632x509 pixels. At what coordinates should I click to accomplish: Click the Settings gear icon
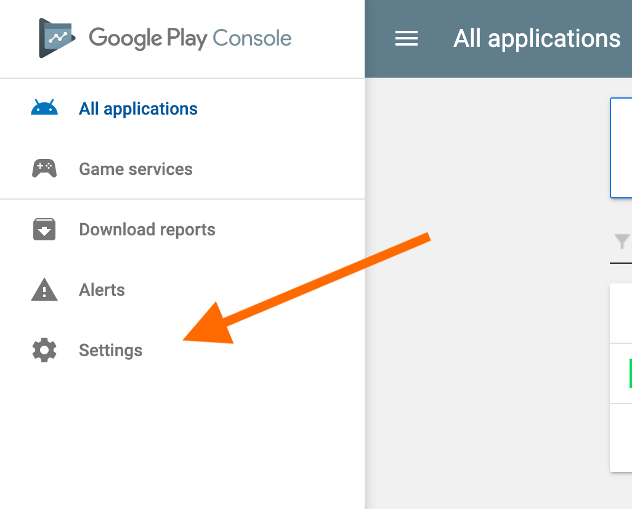[44, 349]
